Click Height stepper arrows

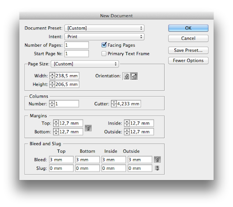click(x=52, y=84)
